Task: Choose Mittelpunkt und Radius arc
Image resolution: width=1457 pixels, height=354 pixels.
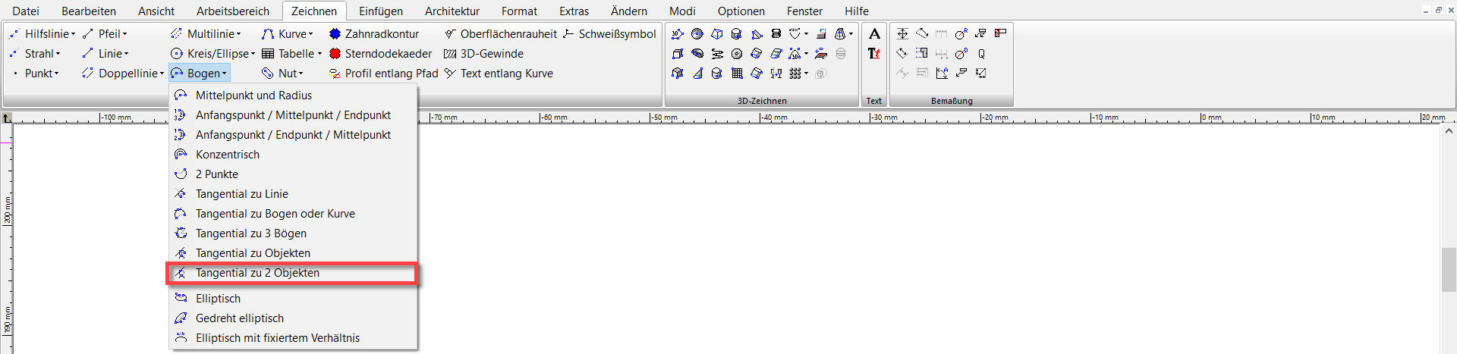Action: [x=293, y=96]
